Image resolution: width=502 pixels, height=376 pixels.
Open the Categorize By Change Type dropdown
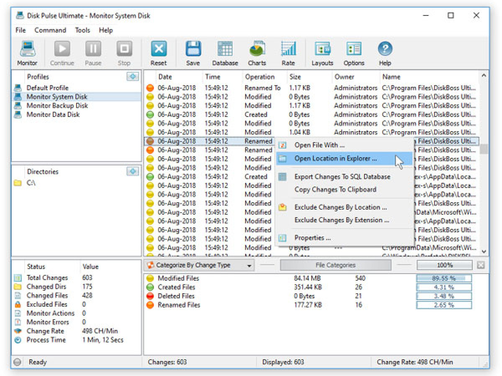coord(200,265)
